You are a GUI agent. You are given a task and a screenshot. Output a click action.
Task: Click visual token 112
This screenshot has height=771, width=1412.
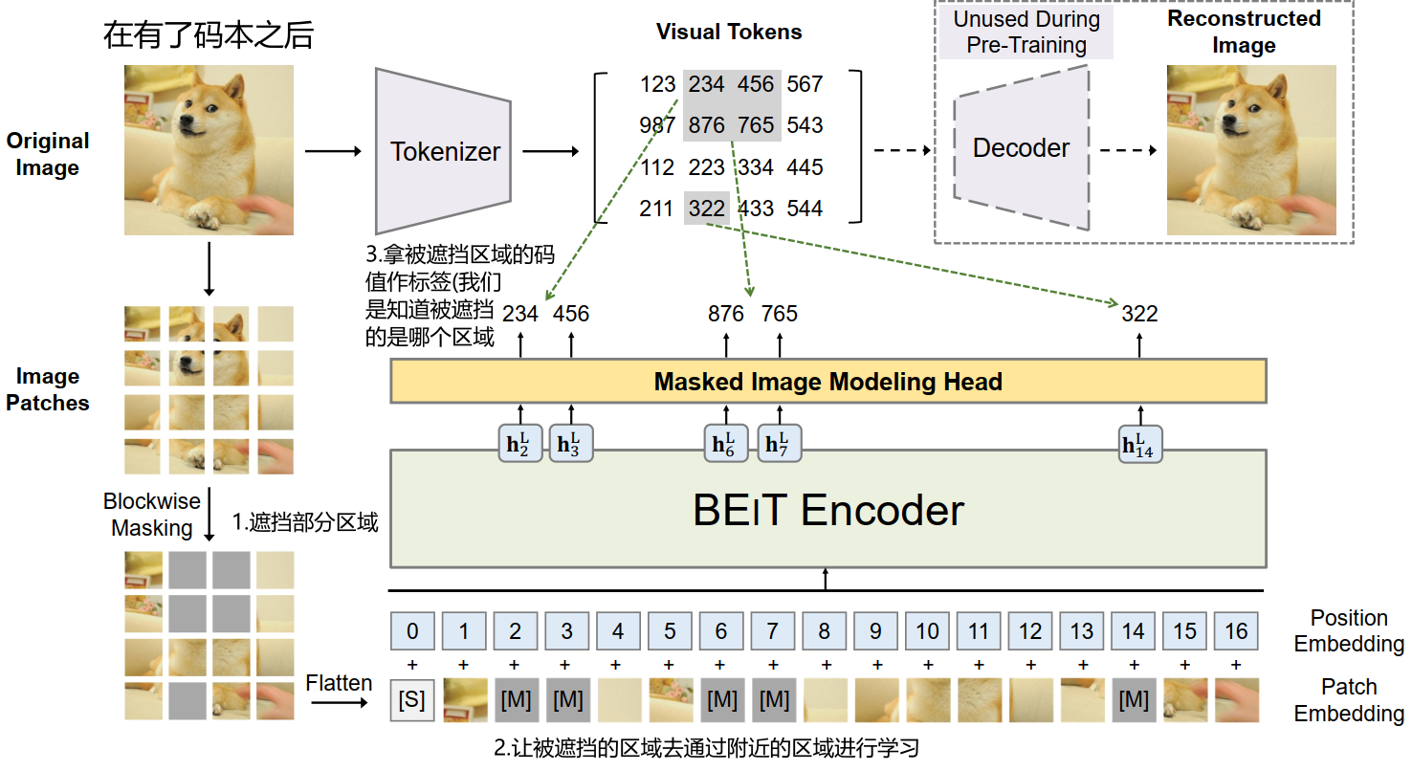point(658,167)
